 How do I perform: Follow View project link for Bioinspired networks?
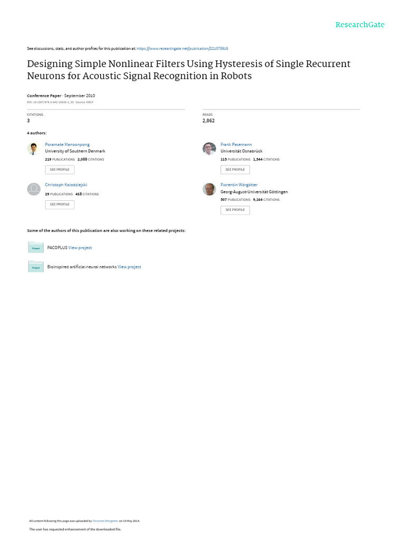[129, 267]
